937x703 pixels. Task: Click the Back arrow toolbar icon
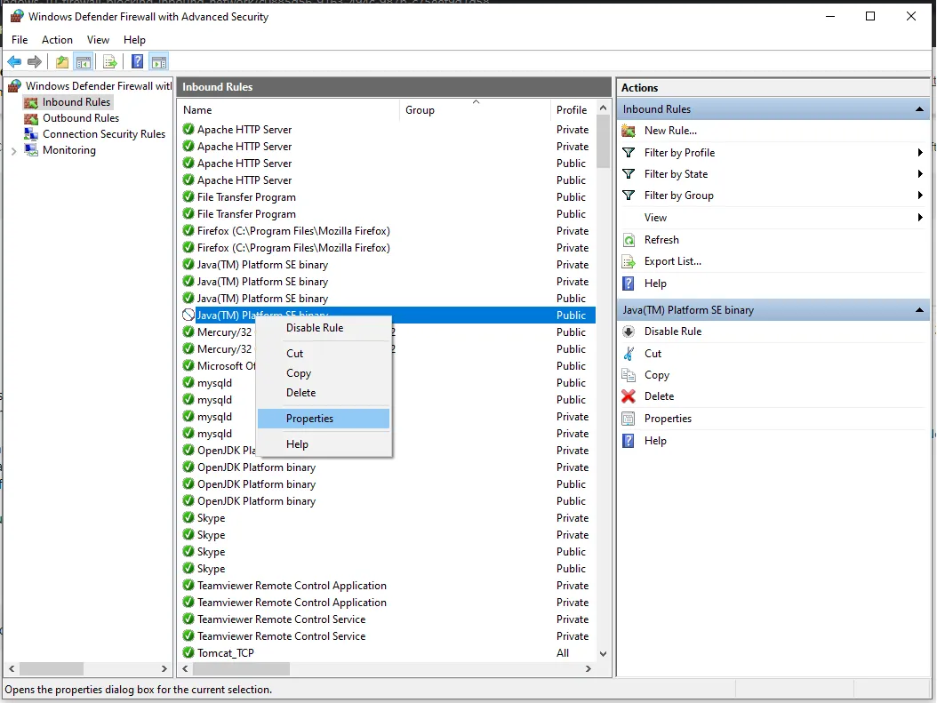pyautogui.click(x=14, y=61)
